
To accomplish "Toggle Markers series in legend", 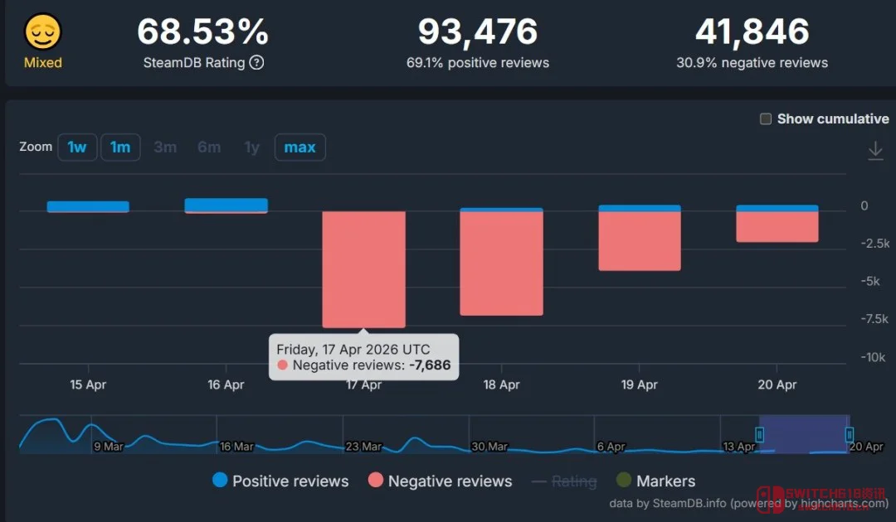I will pyautogui.click(x=655, y=481).
